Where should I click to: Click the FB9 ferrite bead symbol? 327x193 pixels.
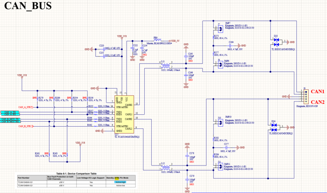pyautogui.click(x=157, y=40)
